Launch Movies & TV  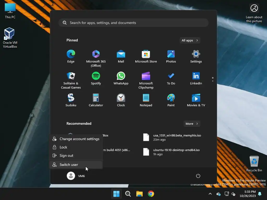(196, 100)
